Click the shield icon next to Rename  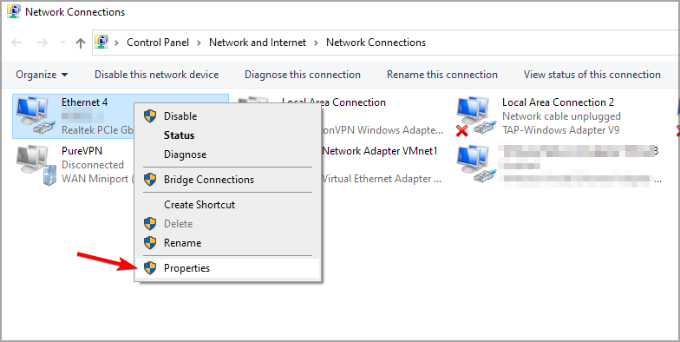(x=150, y=243)
